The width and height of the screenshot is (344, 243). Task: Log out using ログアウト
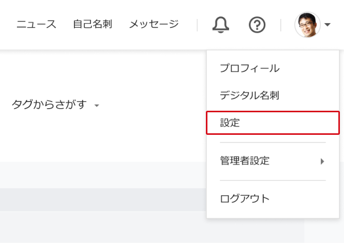click(244, 199)
